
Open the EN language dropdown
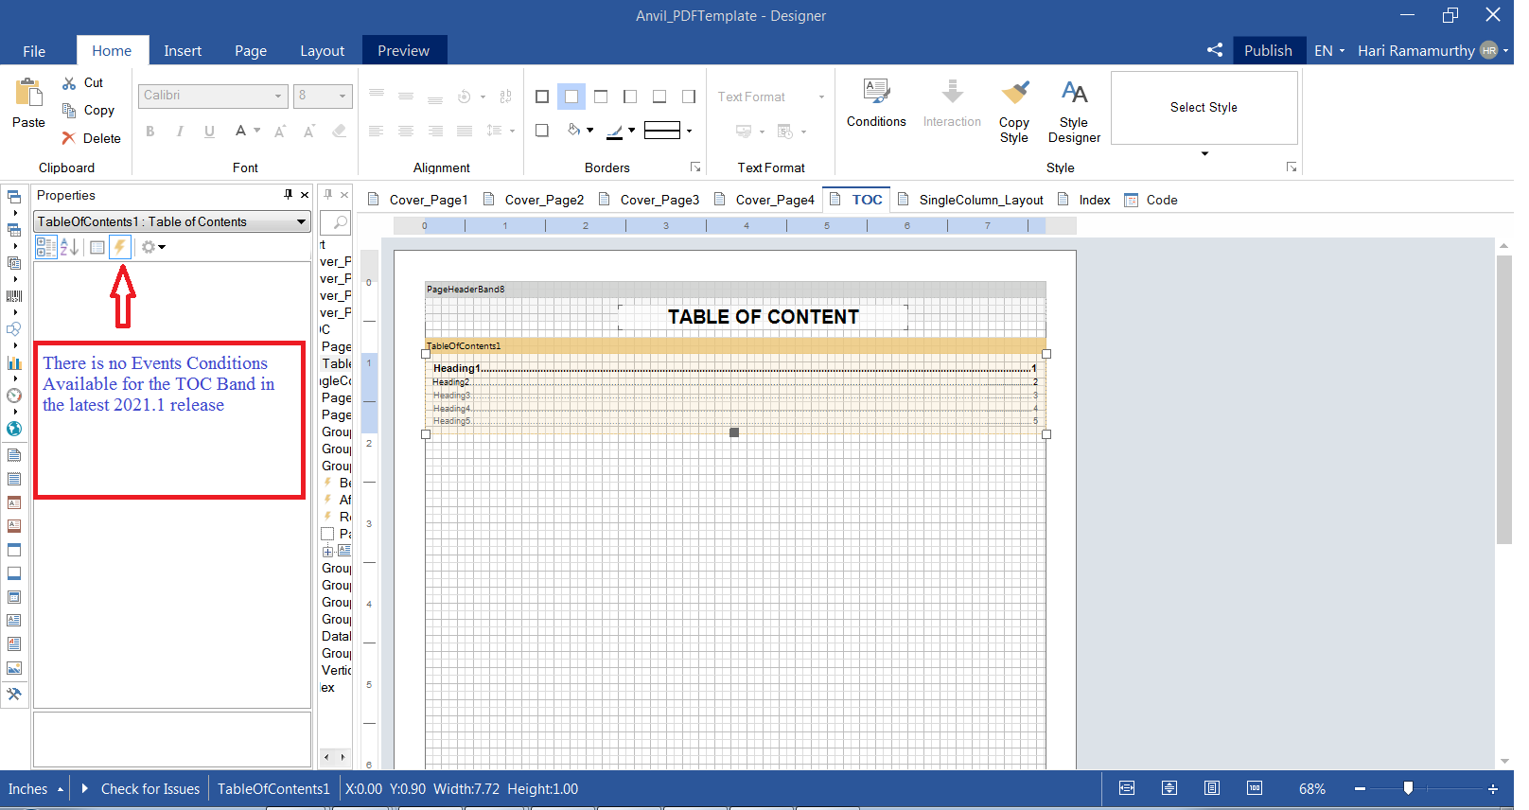pos(1328,50)
